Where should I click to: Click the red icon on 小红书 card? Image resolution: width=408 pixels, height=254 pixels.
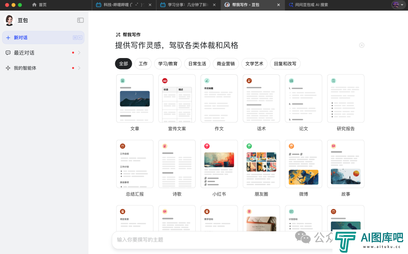point(207,146)
